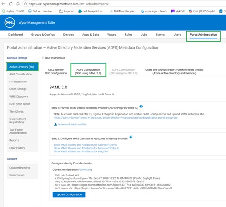Viewport: 226px width, 207px height.
Task: Click the Update Configuration button
Action: 69,194
